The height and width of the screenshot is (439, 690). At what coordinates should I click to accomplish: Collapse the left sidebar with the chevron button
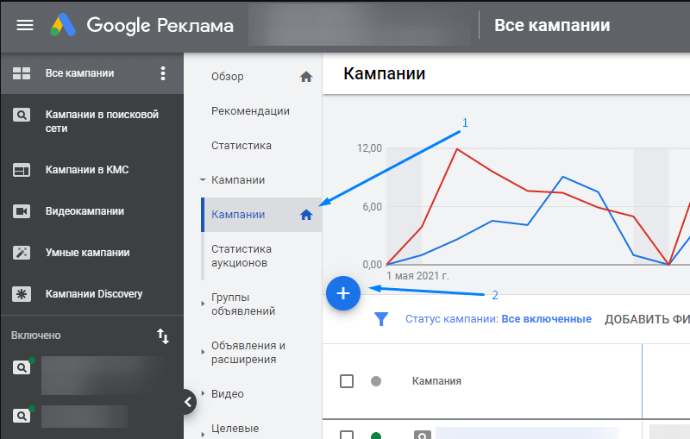point(188,402)
